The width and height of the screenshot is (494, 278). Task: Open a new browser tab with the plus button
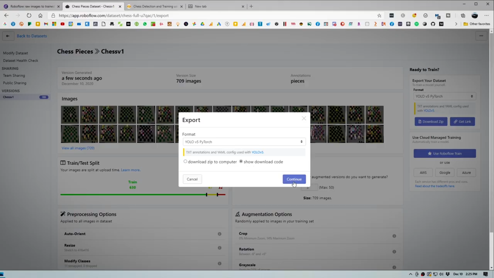pyautogui.click(x=251, y=6)
